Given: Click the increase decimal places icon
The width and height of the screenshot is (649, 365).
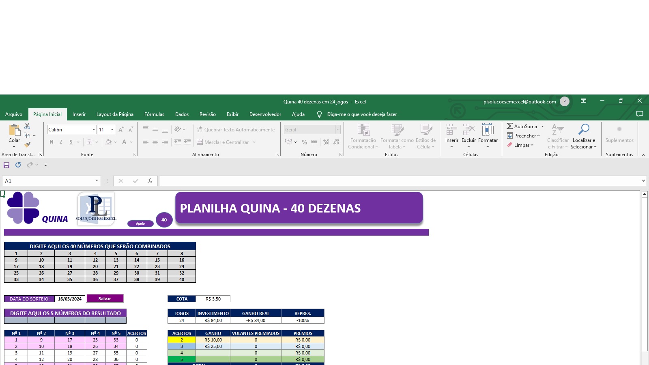Looking at the screenshot, I should pyautogui.click(x=327, y=142).
